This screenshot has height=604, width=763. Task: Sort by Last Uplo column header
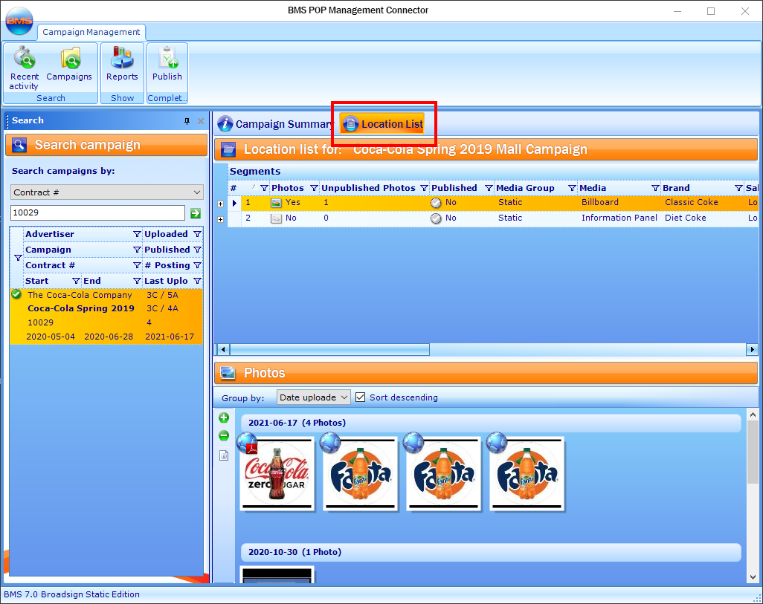click(x=166, y=281)
